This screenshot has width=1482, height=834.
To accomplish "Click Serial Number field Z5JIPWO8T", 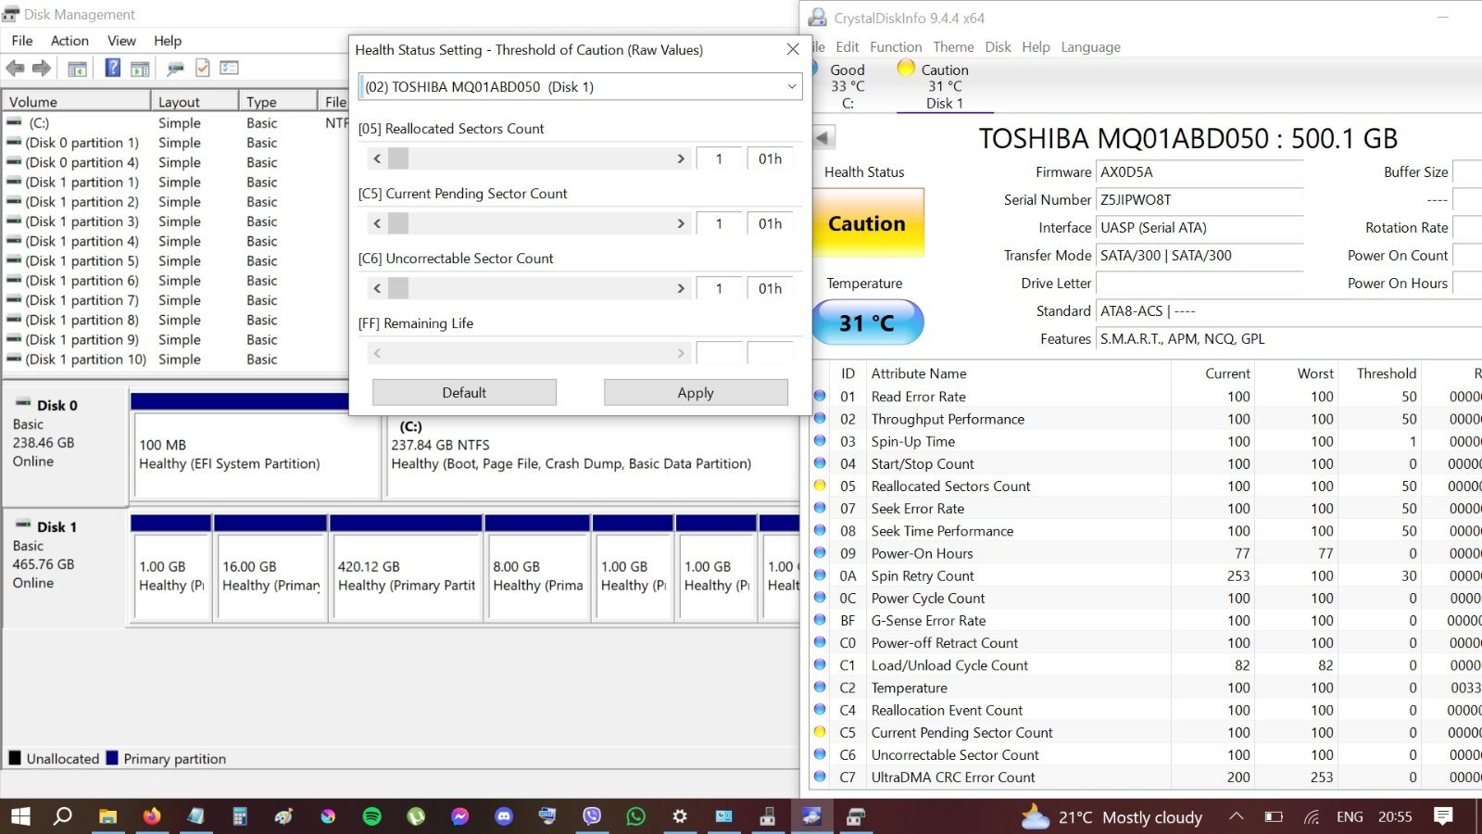I will [1199, 199].
